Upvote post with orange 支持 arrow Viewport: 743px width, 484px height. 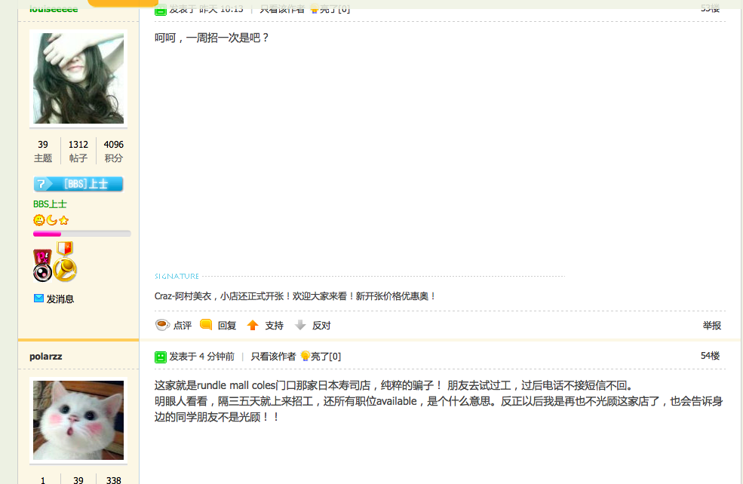(253, 325)
